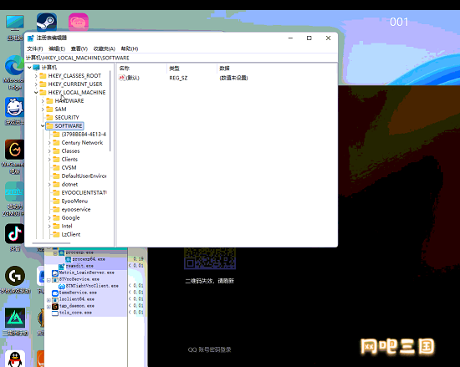Open the 帮助(H) Help menu

[x=130, y=48]
